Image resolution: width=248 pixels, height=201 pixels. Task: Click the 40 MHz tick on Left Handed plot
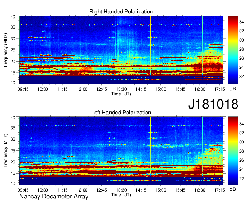(x=13, y=117)
